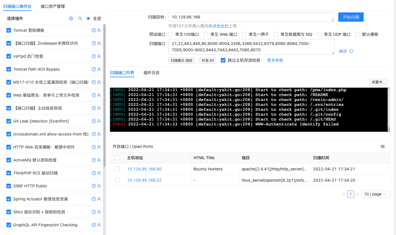396x235 pixels.
Task: Click the refresh icon next to 保存
Action: click(351, 51)
